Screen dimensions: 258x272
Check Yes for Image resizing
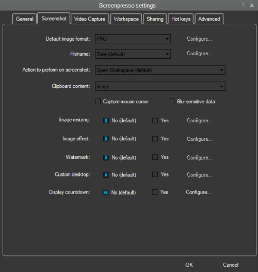coord(155,121)
